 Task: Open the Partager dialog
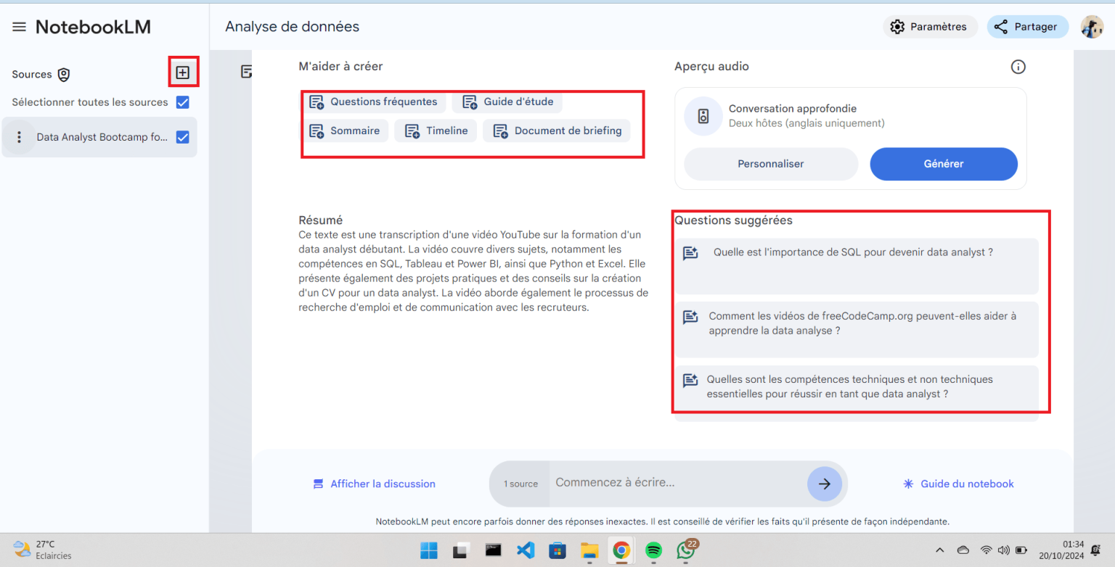point(1027,26)
